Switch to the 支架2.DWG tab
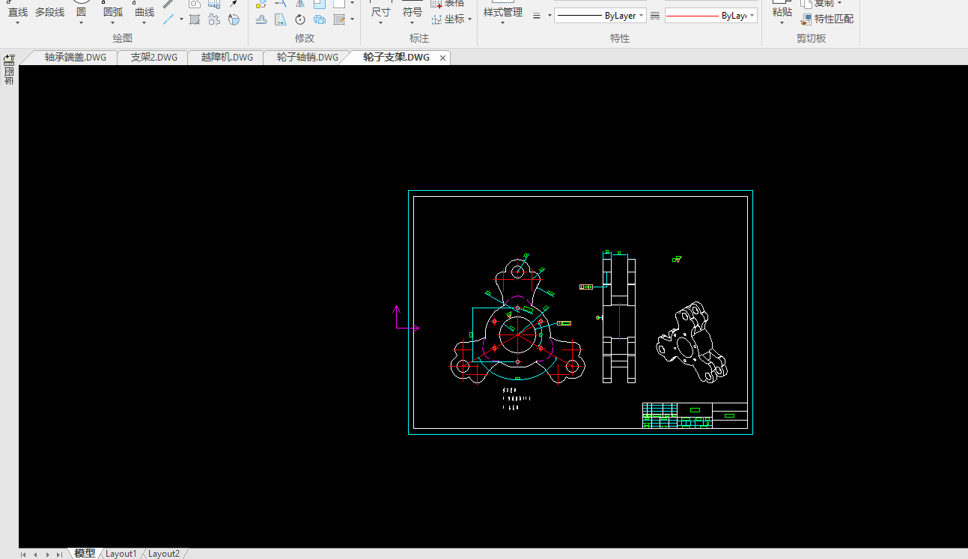968x559 pixels. point(154,57)
